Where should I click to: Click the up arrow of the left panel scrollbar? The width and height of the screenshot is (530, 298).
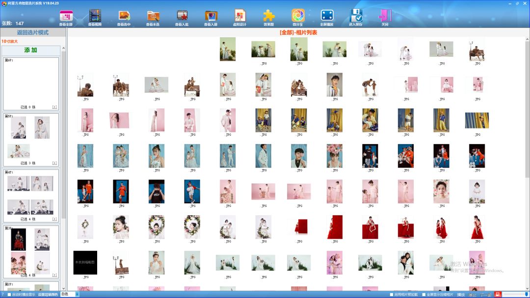63,48
